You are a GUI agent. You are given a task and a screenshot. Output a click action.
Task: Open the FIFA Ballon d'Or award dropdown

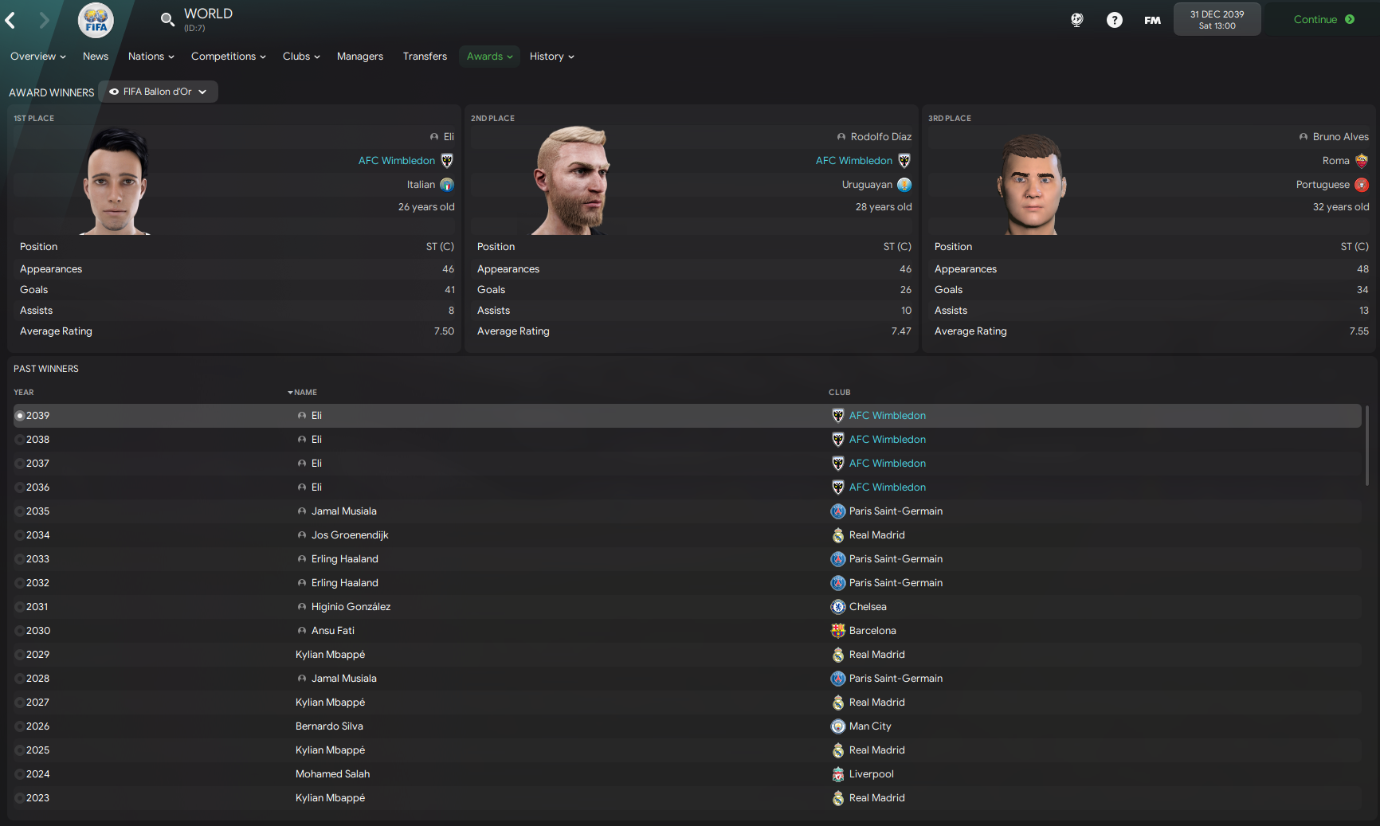158,92
